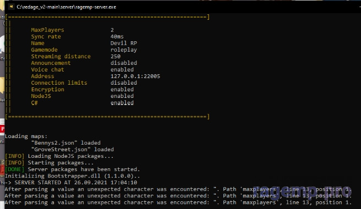361x209 pixels.
Task: Select the streaming distance value '250'
Action: tap(116, 57)
